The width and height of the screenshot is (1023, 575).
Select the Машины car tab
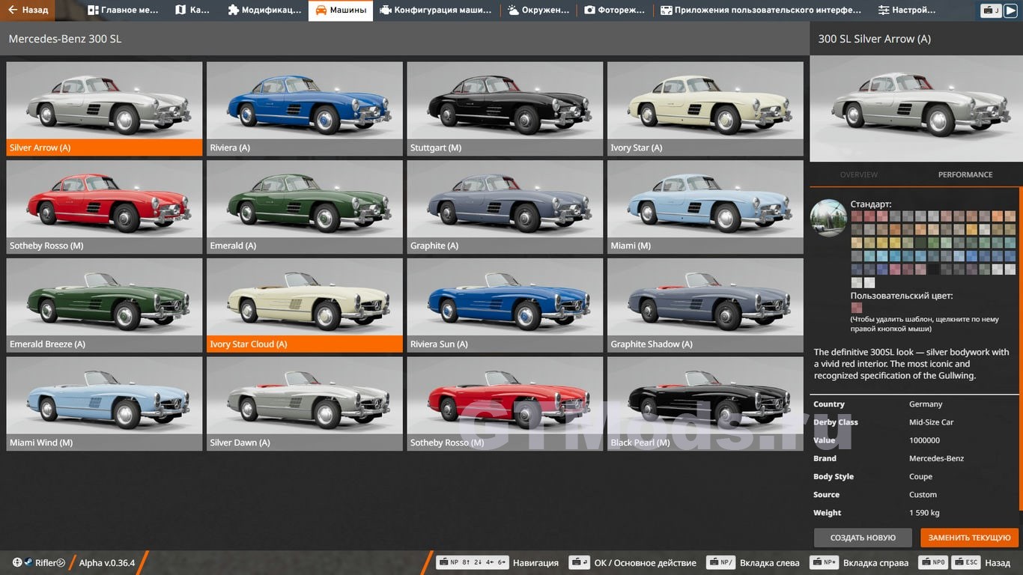click(x=341, y=10)
